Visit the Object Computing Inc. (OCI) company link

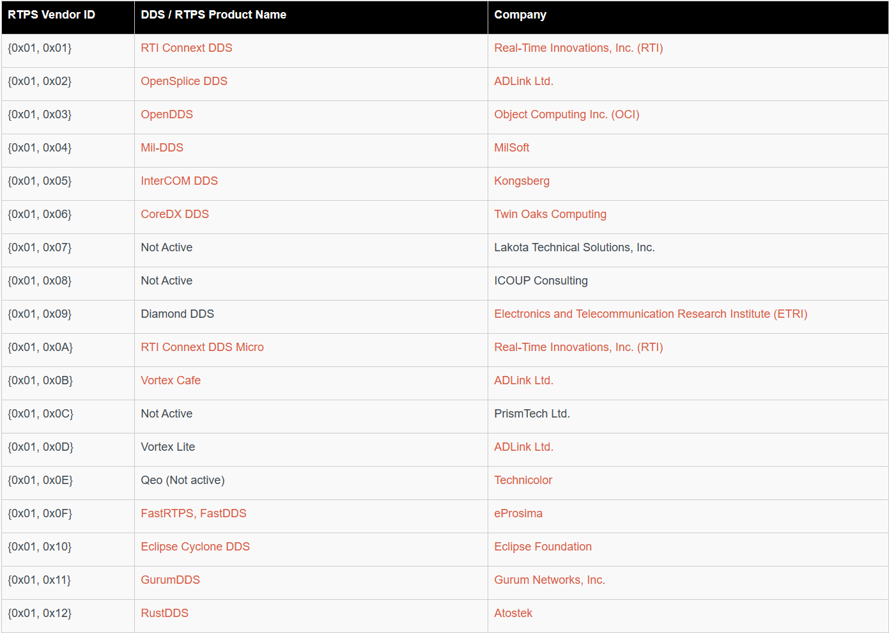[x=566, y=114]
